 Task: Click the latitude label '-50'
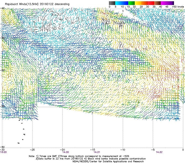[2, 70]
